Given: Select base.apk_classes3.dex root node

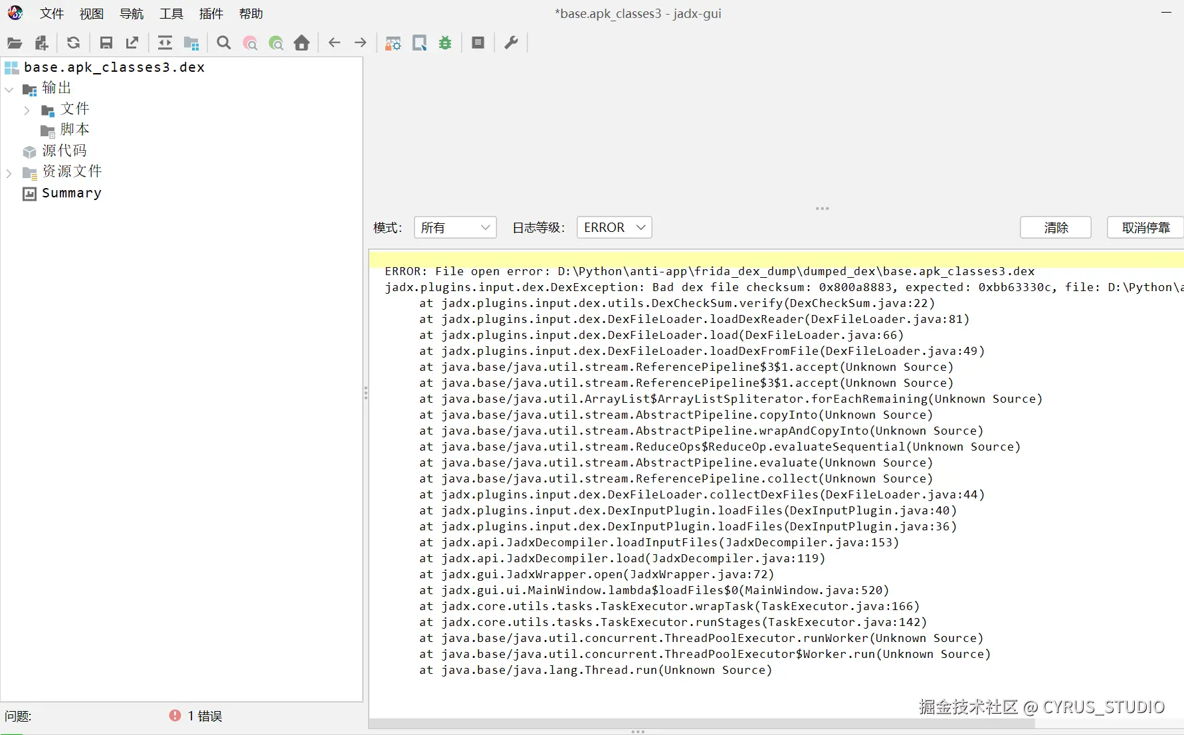Looking at the screenshot, I should click(114, 67).
